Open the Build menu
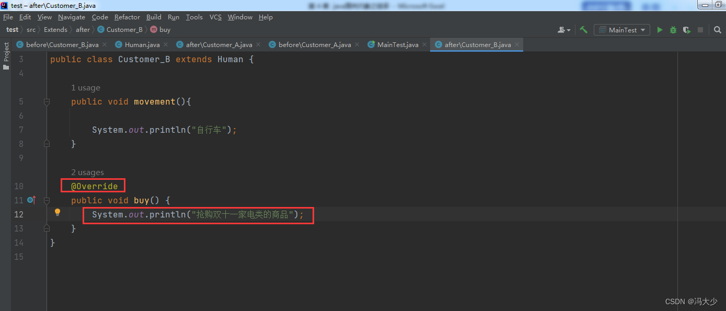The width and height of the screenshot is (726, 311). (x=154, y=17)
